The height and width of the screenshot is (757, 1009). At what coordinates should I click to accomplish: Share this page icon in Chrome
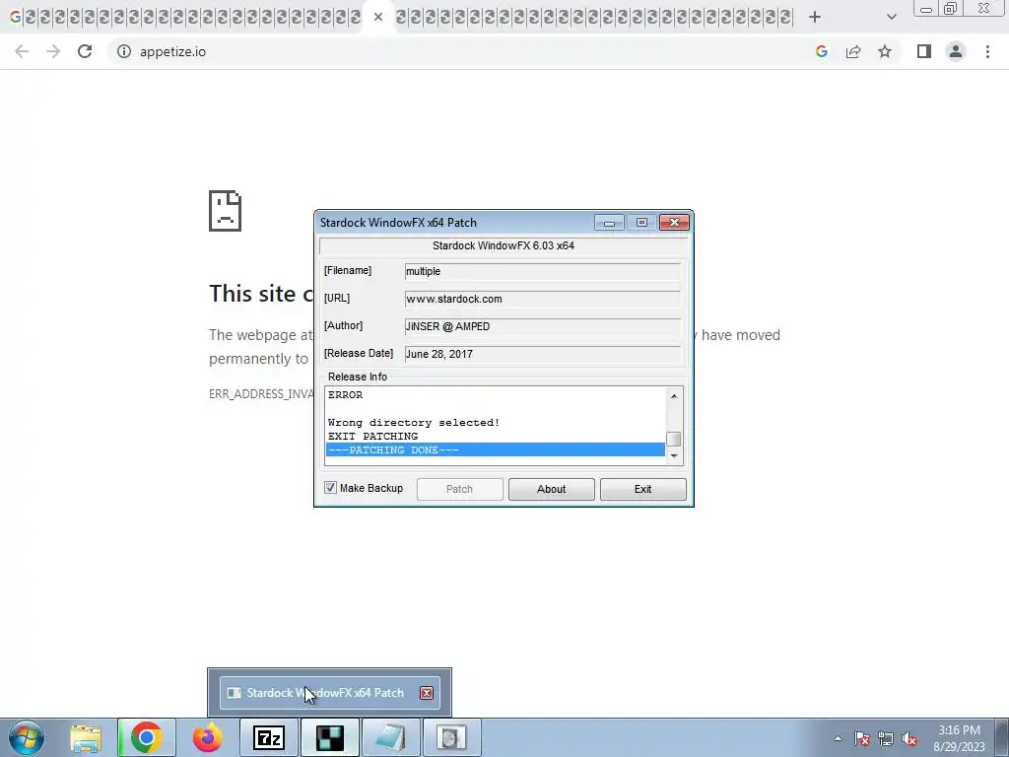[x=853, y=51]
